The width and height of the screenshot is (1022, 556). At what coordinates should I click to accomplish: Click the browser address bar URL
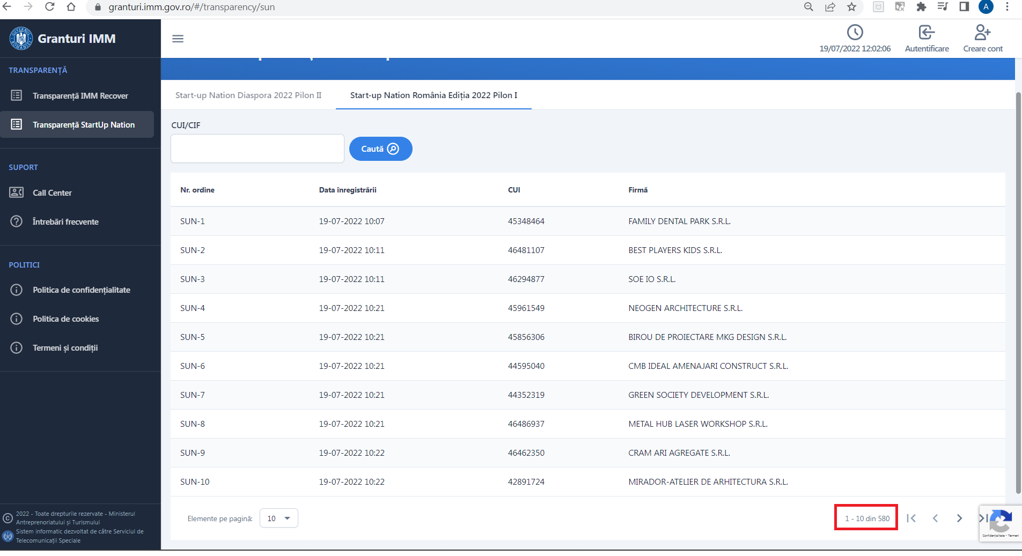pyautogui.click(x=192, y=7)
